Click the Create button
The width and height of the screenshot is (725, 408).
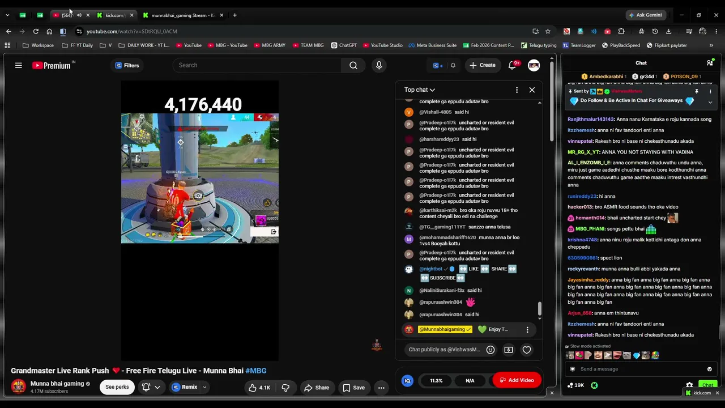pos(482,65)
